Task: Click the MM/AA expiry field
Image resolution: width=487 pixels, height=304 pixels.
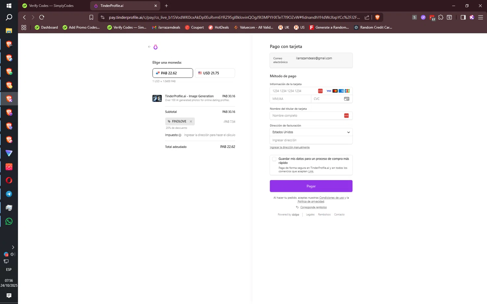Action: pyautogui.click(x=290, y=99)
